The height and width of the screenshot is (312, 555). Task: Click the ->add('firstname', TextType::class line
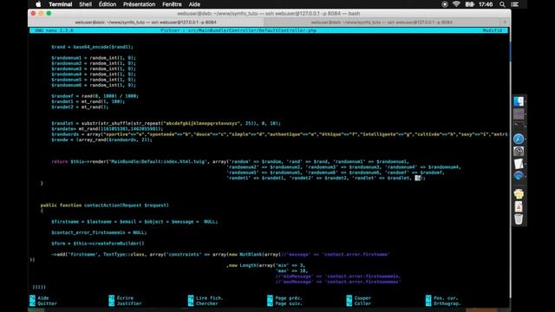click(220, 254)
